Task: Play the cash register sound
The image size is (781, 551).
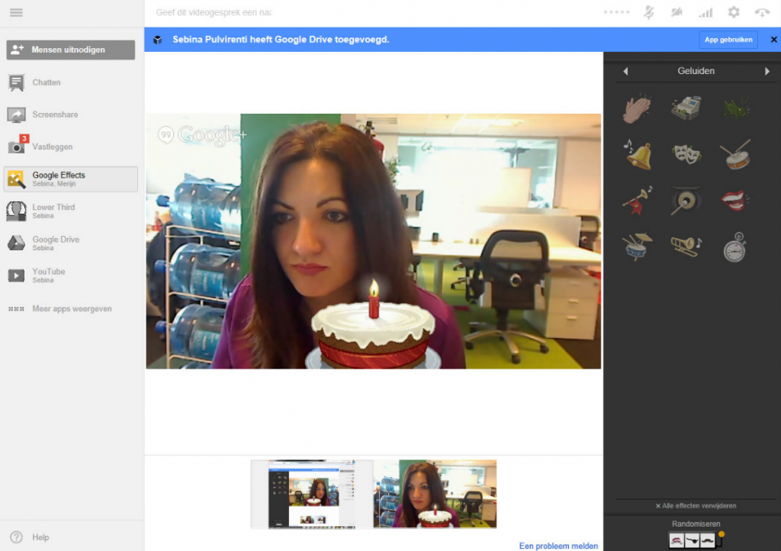Action: click(686, 108)
